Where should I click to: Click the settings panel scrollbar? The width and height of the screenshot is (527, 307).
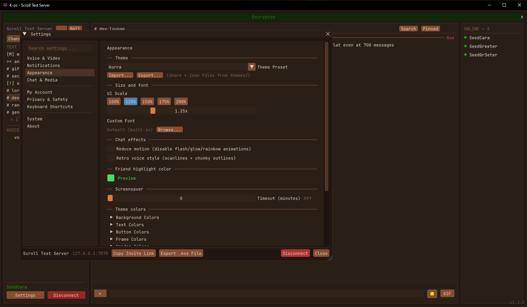(326, 116)
